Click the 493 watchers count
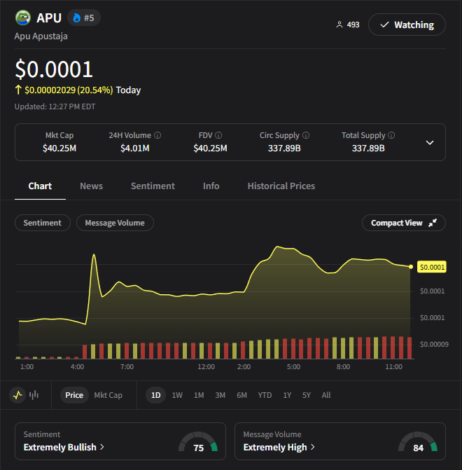Viewport: 462px width, 470px height. (353, 25)
